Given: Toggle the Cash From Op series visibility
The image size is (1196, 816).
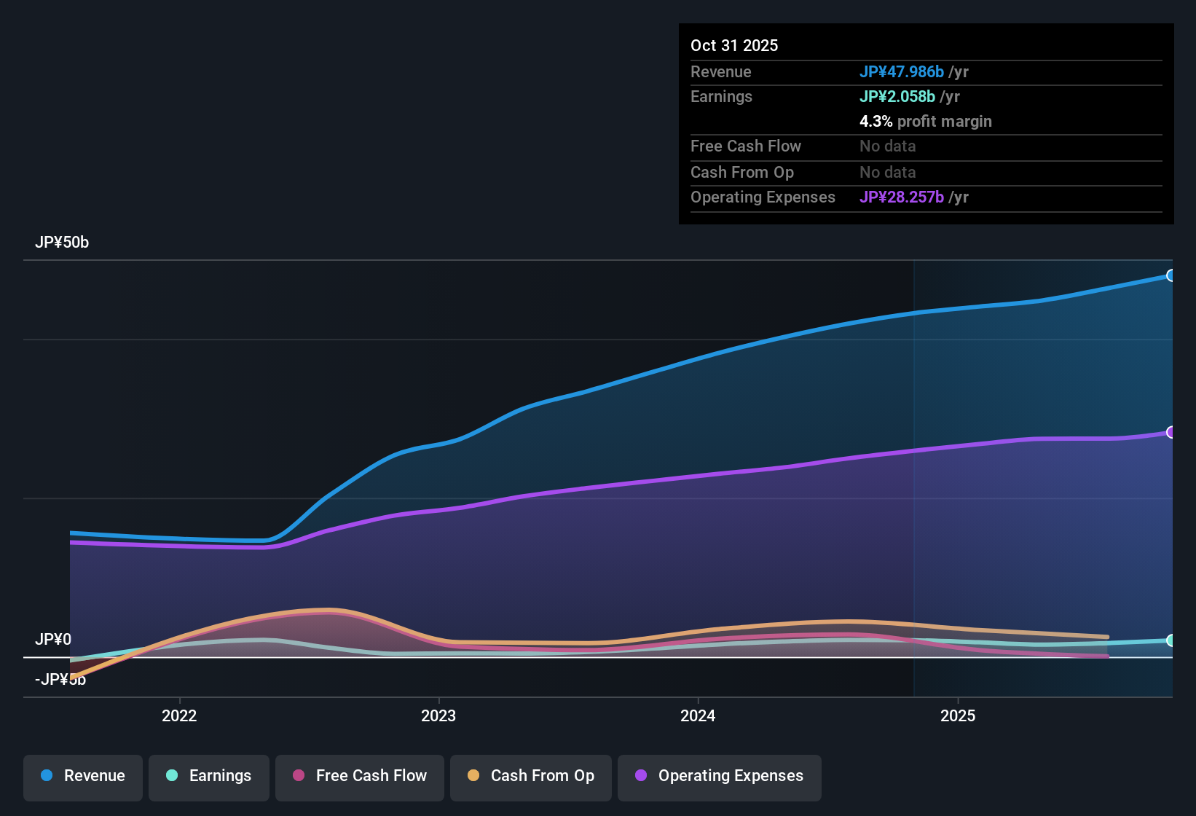Looking at the screenshot, I should (530, 776).
